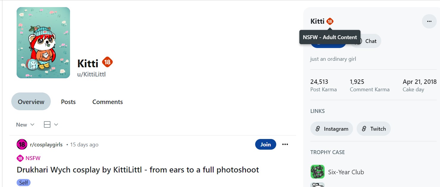
Task: Click Kitti's profile avatar image
Action: click(x=43, y=43)
